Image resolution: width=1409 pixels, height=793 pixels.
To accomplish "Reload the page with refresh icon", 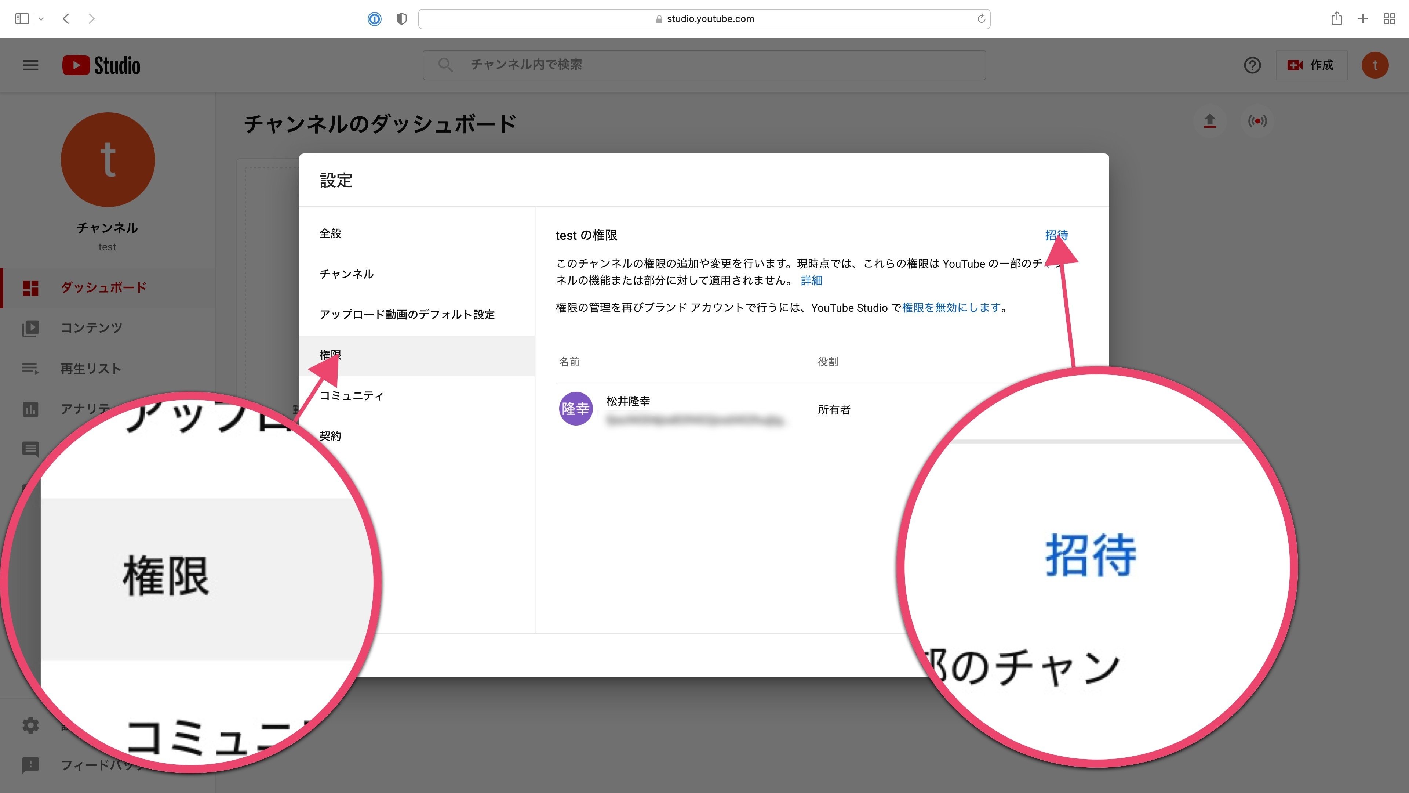I will [x=981, y=19].
